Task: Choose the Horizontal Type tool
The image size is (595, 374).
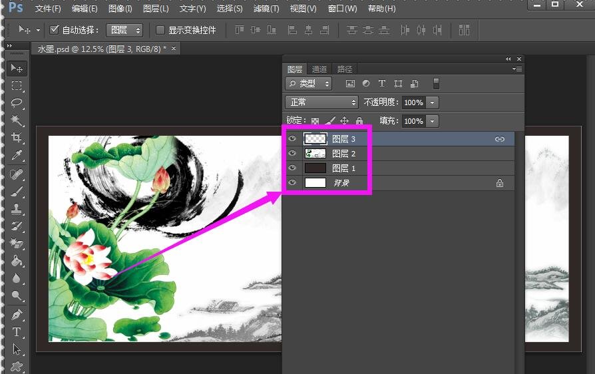Action: (x=17, y=331)
